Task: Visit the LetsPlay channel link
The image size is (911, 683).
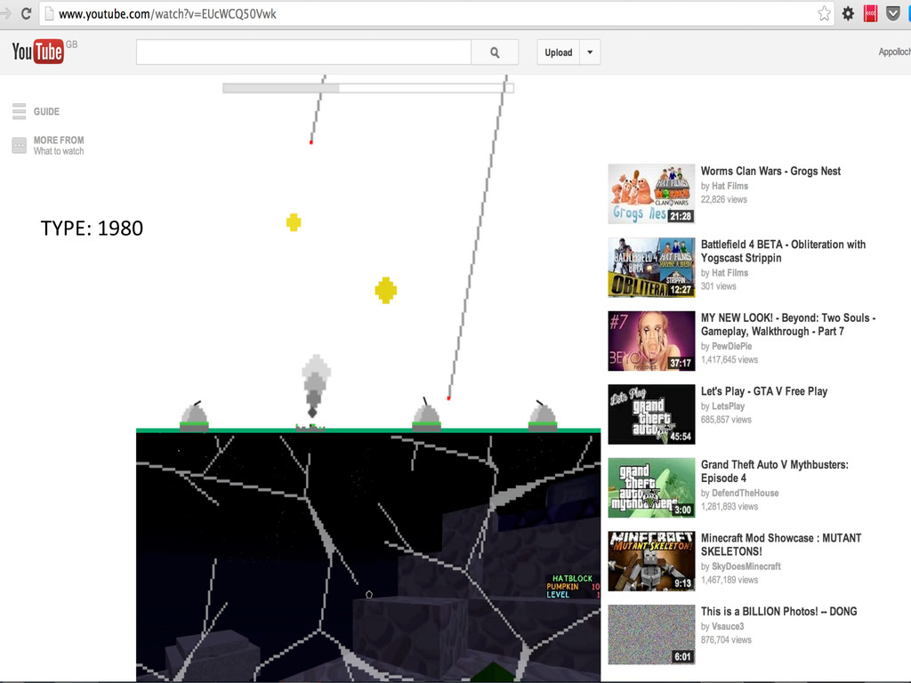Action: [728, 406]
